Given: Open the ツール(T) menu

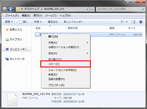Looking at the screenshot, I should (51, 16).
